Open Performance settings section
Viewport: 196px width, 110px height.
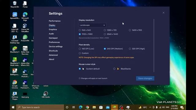(x=55, y=21)
